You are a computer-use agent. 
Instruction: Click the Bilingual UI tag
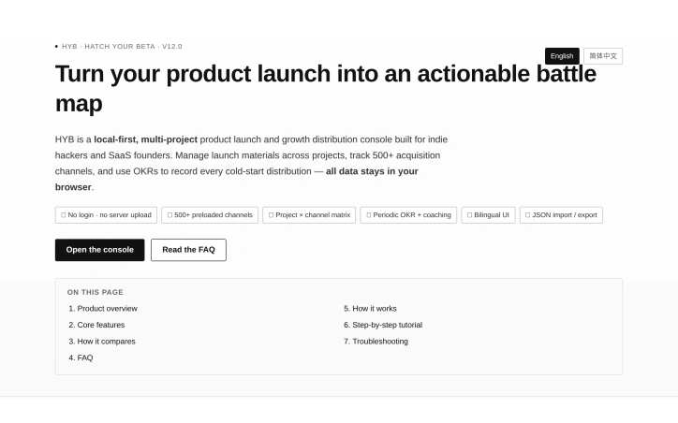(488, 215)
